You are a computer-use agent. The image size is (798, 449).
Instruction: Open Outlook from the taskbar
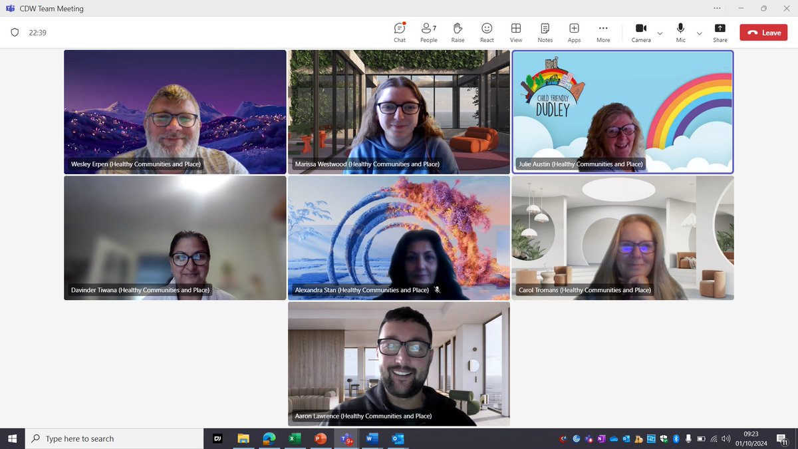tap(397, 438)
